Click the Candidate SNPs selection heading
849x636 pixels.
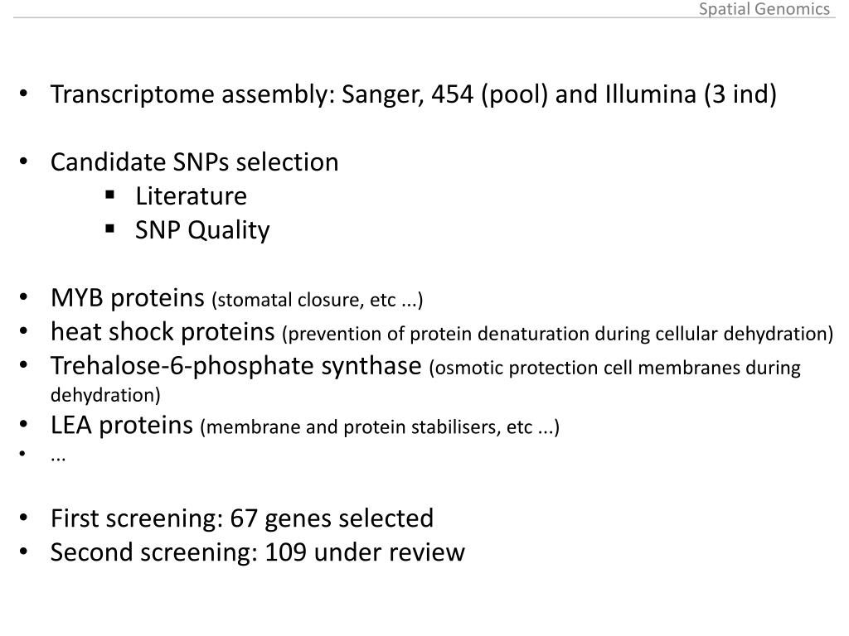[194, 161]
